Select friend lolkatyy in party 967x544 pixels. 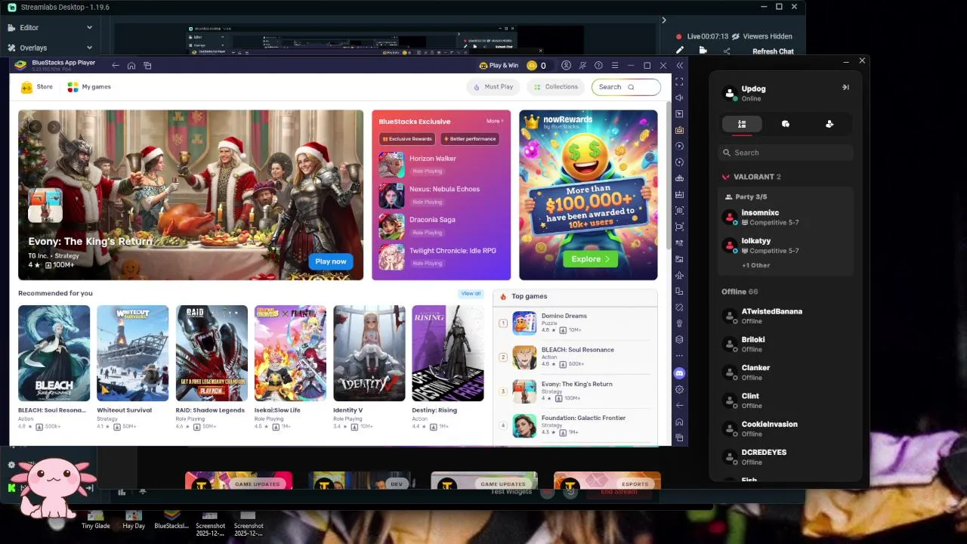point(786,246)
